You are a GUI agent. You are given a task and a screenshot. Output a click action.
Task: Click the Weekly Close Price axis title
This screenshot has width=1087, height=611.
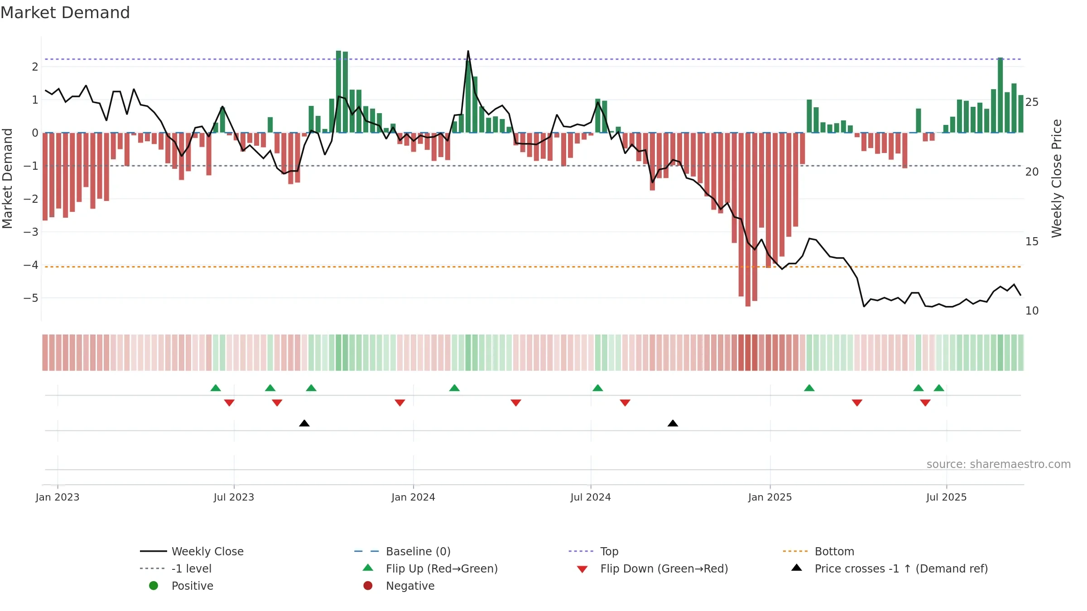(x=1057, y=178)
